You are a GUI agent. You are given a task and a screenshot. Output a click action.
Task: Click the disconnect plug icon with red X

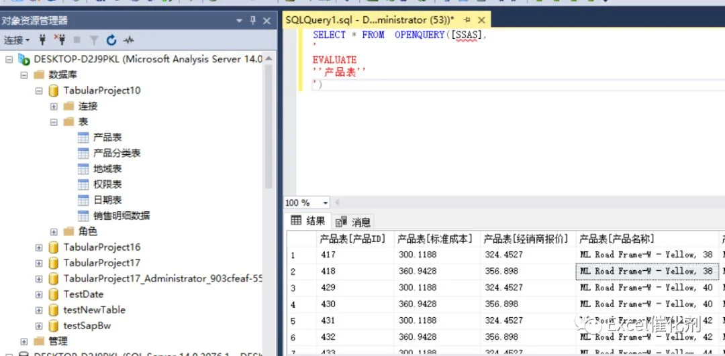point(59,40)
